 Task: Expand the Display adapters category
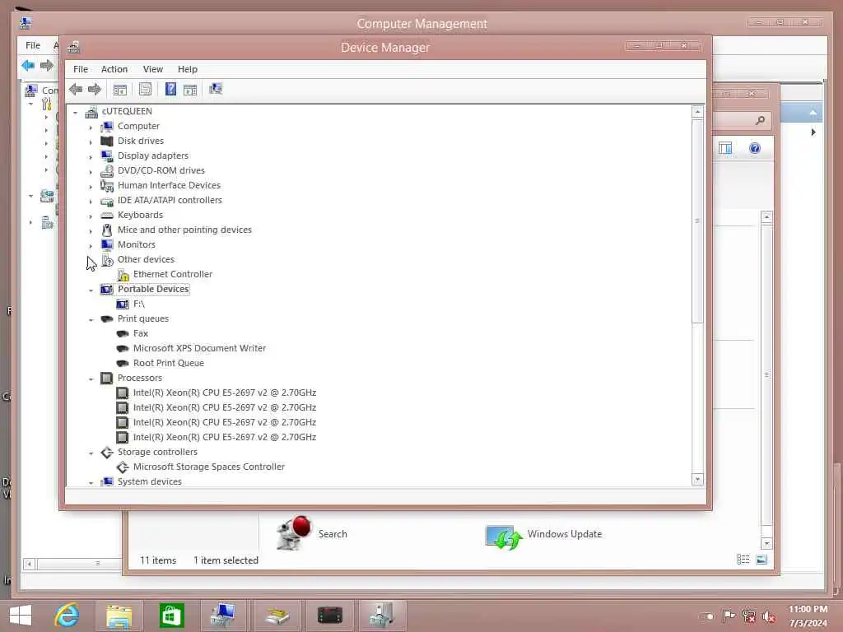[91, 157]
